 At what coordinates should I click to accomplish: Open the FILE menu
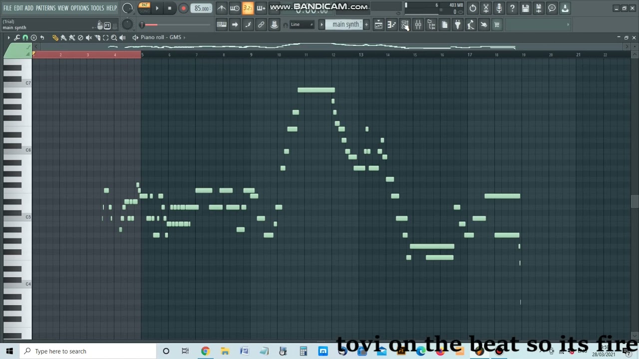7,8
